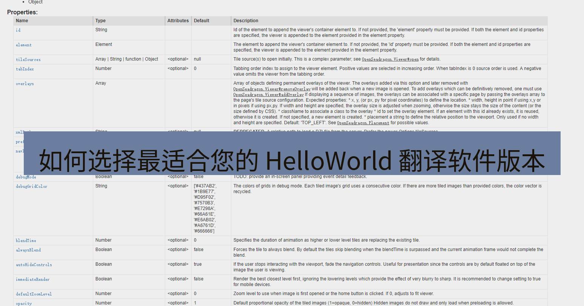Click the blendTime description text
This screenshot has height=306, width=584.
pos(327,240)
